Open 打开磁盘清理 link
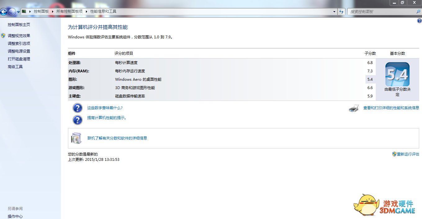The image size is (422, 219). point(19,59)
